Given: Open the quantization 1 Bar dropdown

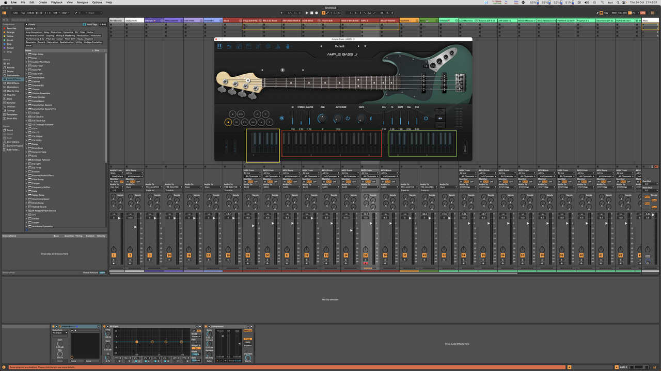Looking at the screenshot, I should coord(65,13).
